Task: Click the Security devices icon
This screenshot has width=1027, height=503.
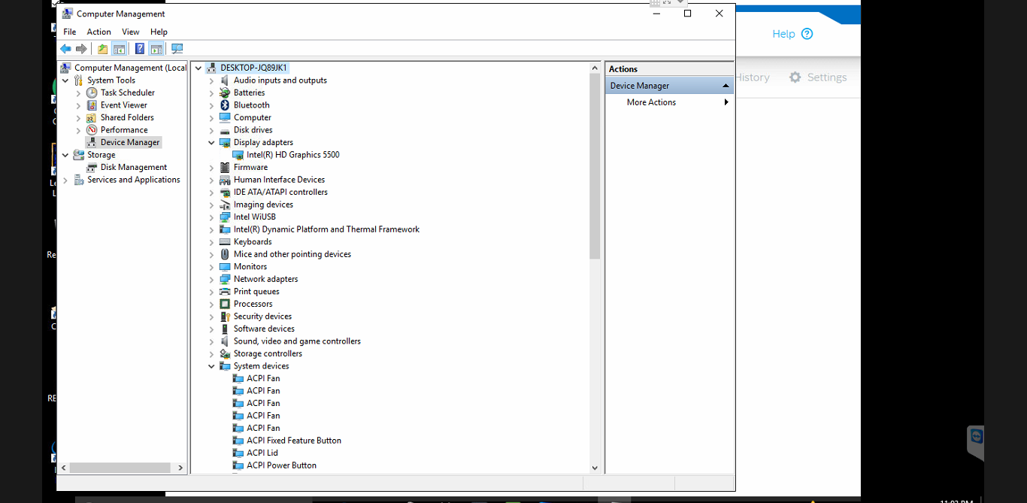Action: point(225,317)
